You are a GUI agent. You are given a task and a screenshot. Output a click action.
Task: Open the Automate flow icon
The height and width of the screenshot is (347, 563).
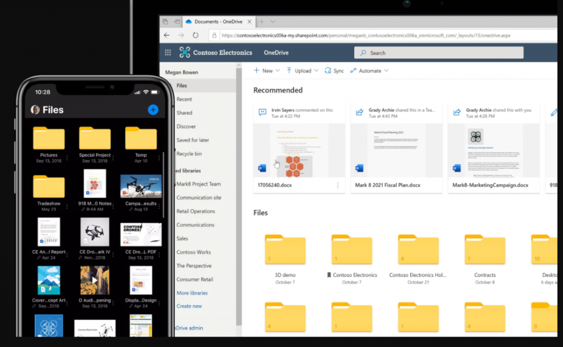pyautogui.click(x=354, y=70)
